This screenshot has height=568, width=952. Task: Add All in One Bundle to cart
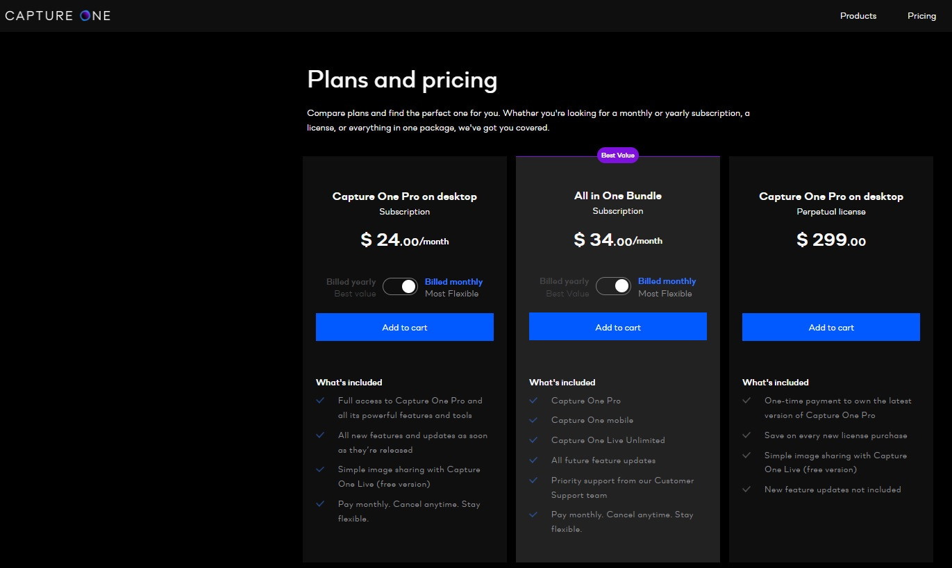pos(617,327)
